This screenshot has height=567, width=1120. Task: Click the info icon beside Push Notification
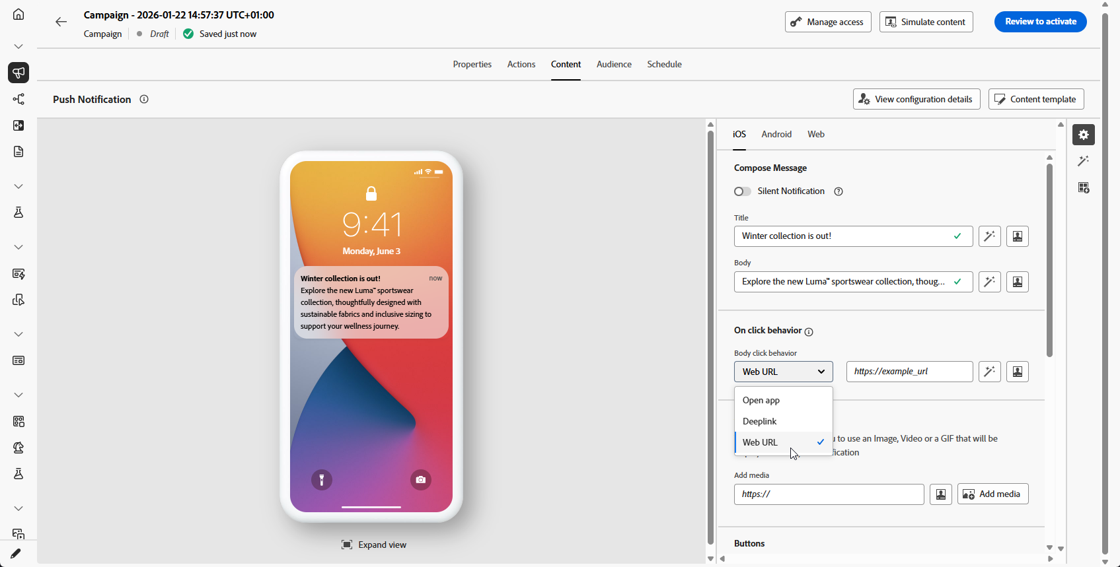[x=144, y=99]
